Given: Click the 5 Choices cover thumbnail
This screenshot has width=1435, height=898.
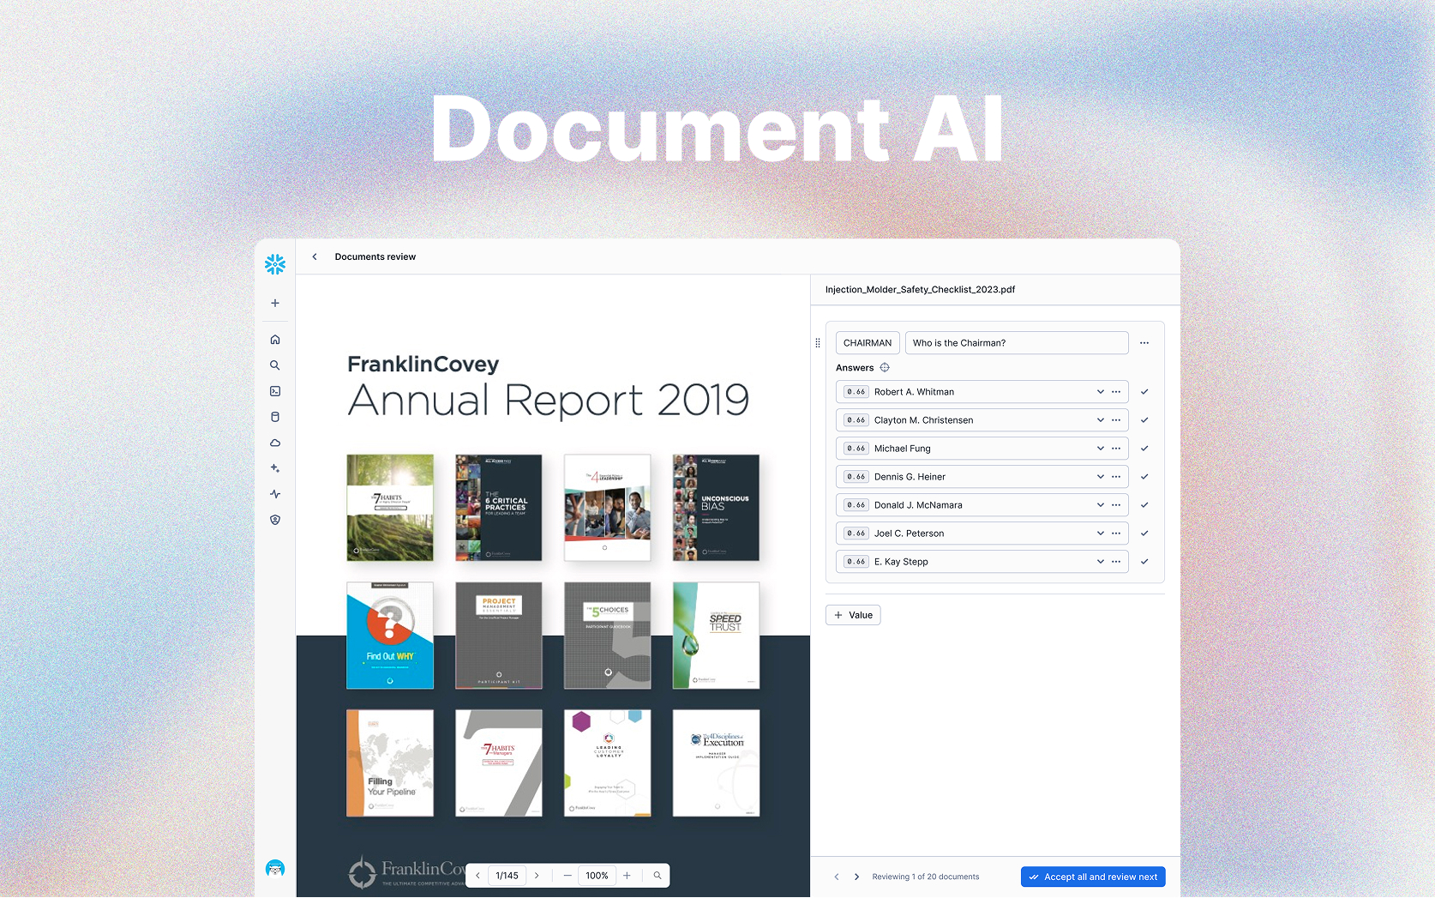Looking at the screenshot, I should pyautogui.click(x=608, y=636).
